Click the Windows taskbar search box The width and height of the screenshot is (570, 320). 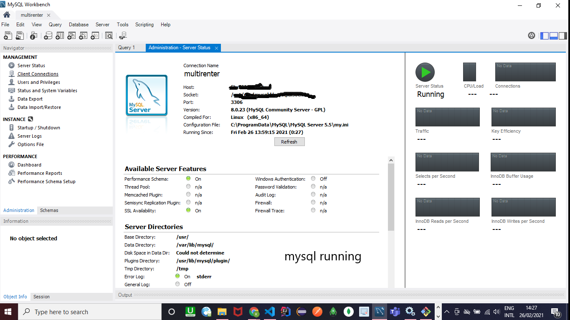[x=89, y=312]
